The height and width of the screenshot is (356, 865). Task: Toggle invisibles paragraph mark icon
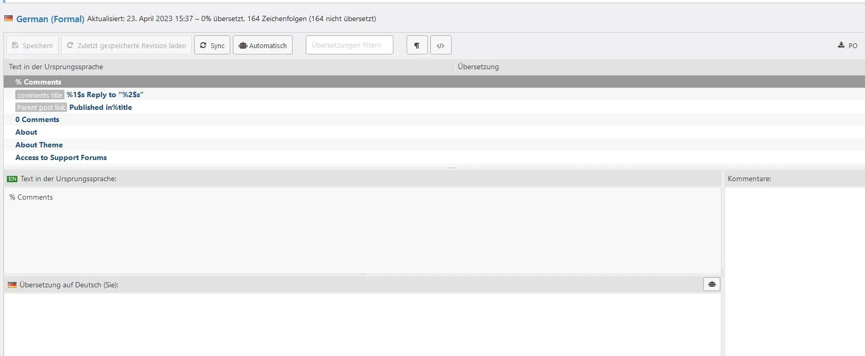tap(417, 45)
